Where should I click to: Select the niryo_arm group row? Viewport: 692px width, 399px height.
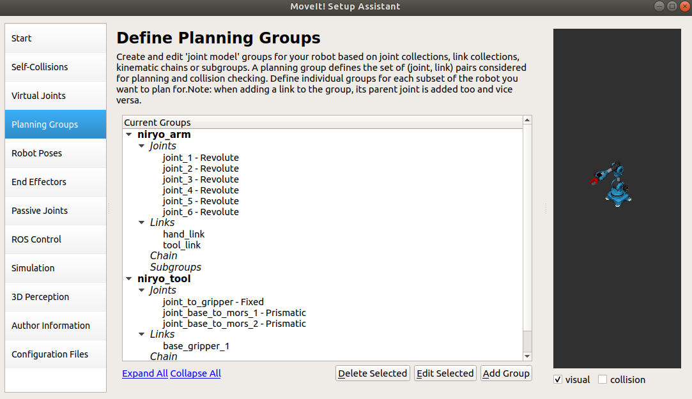click(x=164, y=135)
